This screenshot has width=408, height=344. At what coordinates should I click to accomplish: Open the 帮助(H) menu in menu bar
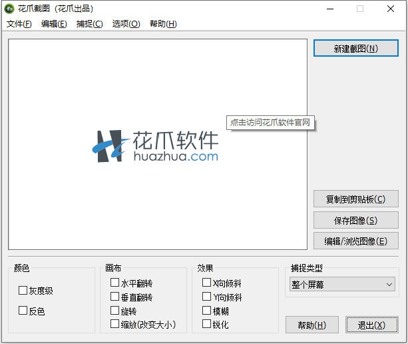163,24
